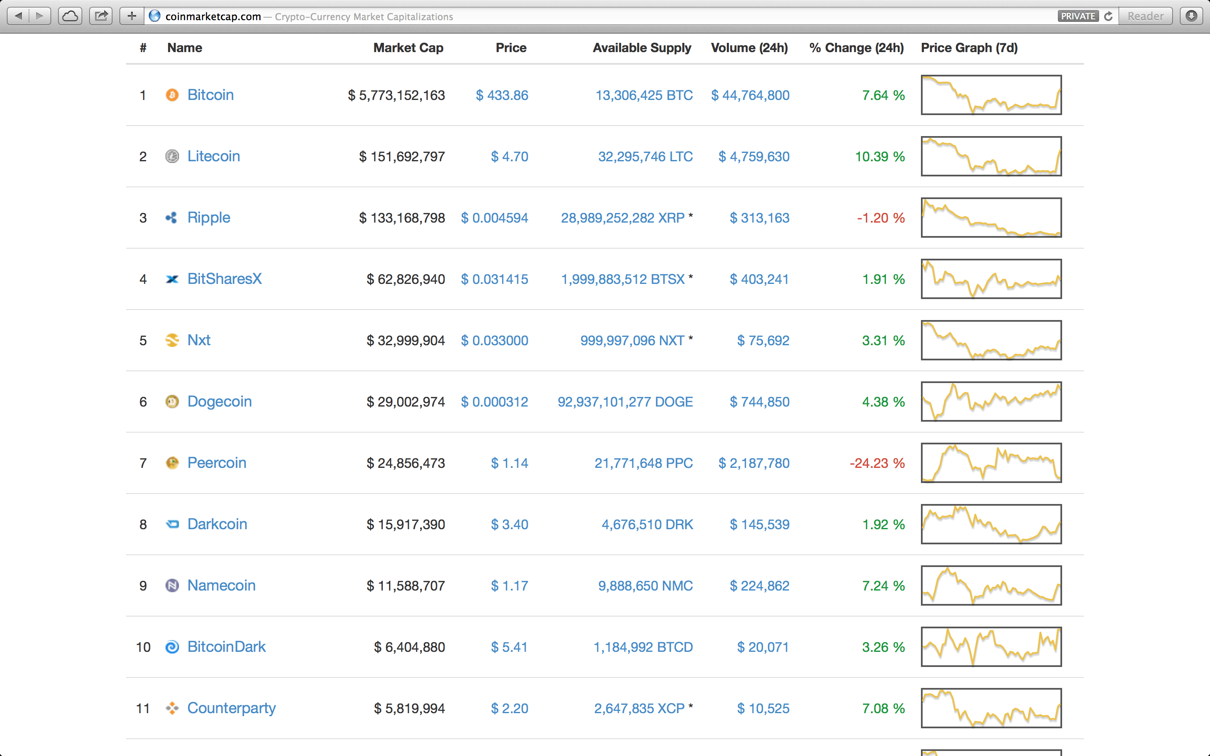1210x756 pixels.
Task: Click the BitcoinDark logo icon
Action: click(172, 647)
